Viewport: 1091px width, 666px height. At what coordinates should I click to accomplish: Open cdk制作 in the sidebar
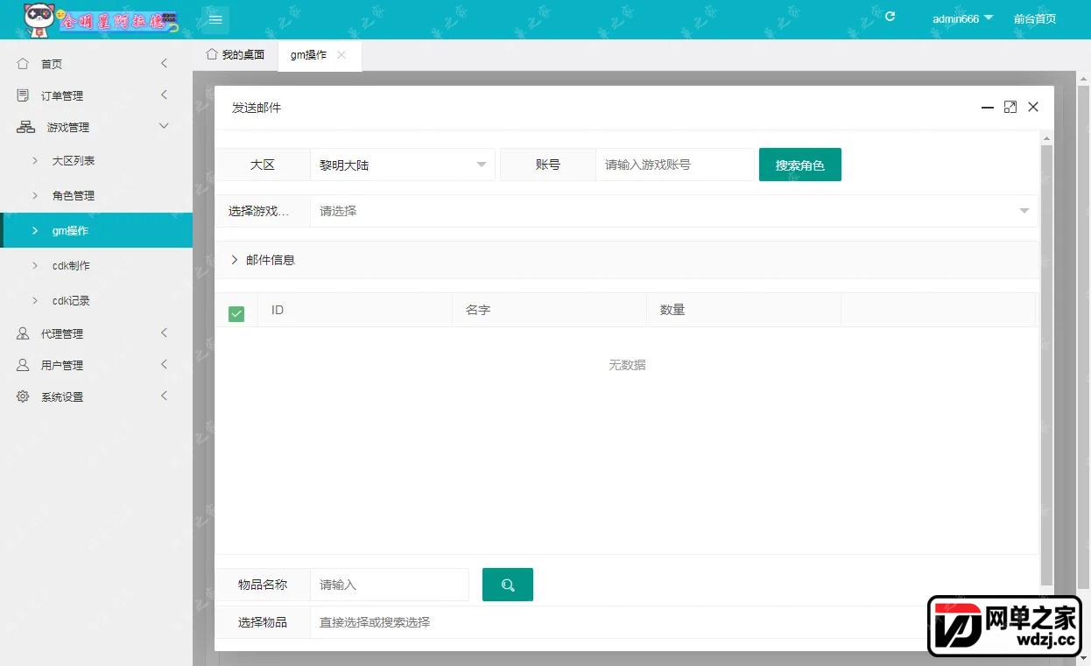click(96, 265)
